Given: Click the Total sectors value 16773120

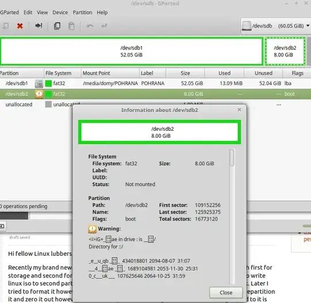Looking at the screenshot, I should tap(206, 219).
